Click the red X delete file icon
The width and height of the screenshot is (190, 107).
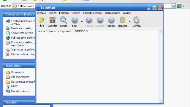(x=8, y=54)
